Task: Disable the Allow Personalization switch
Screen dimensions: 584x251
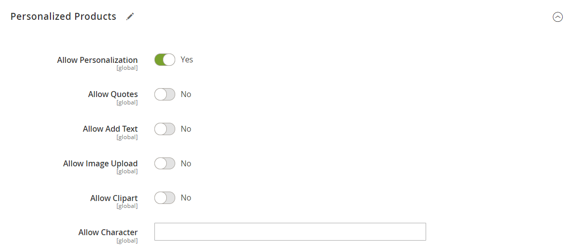Action: pos(165,60)
